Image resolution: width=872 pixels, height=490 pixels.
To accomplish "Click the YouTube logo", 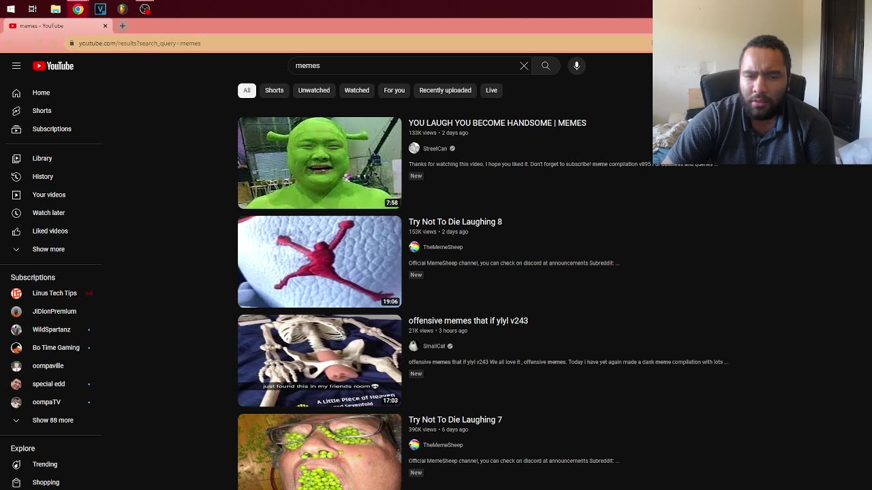I will [53, 66].
